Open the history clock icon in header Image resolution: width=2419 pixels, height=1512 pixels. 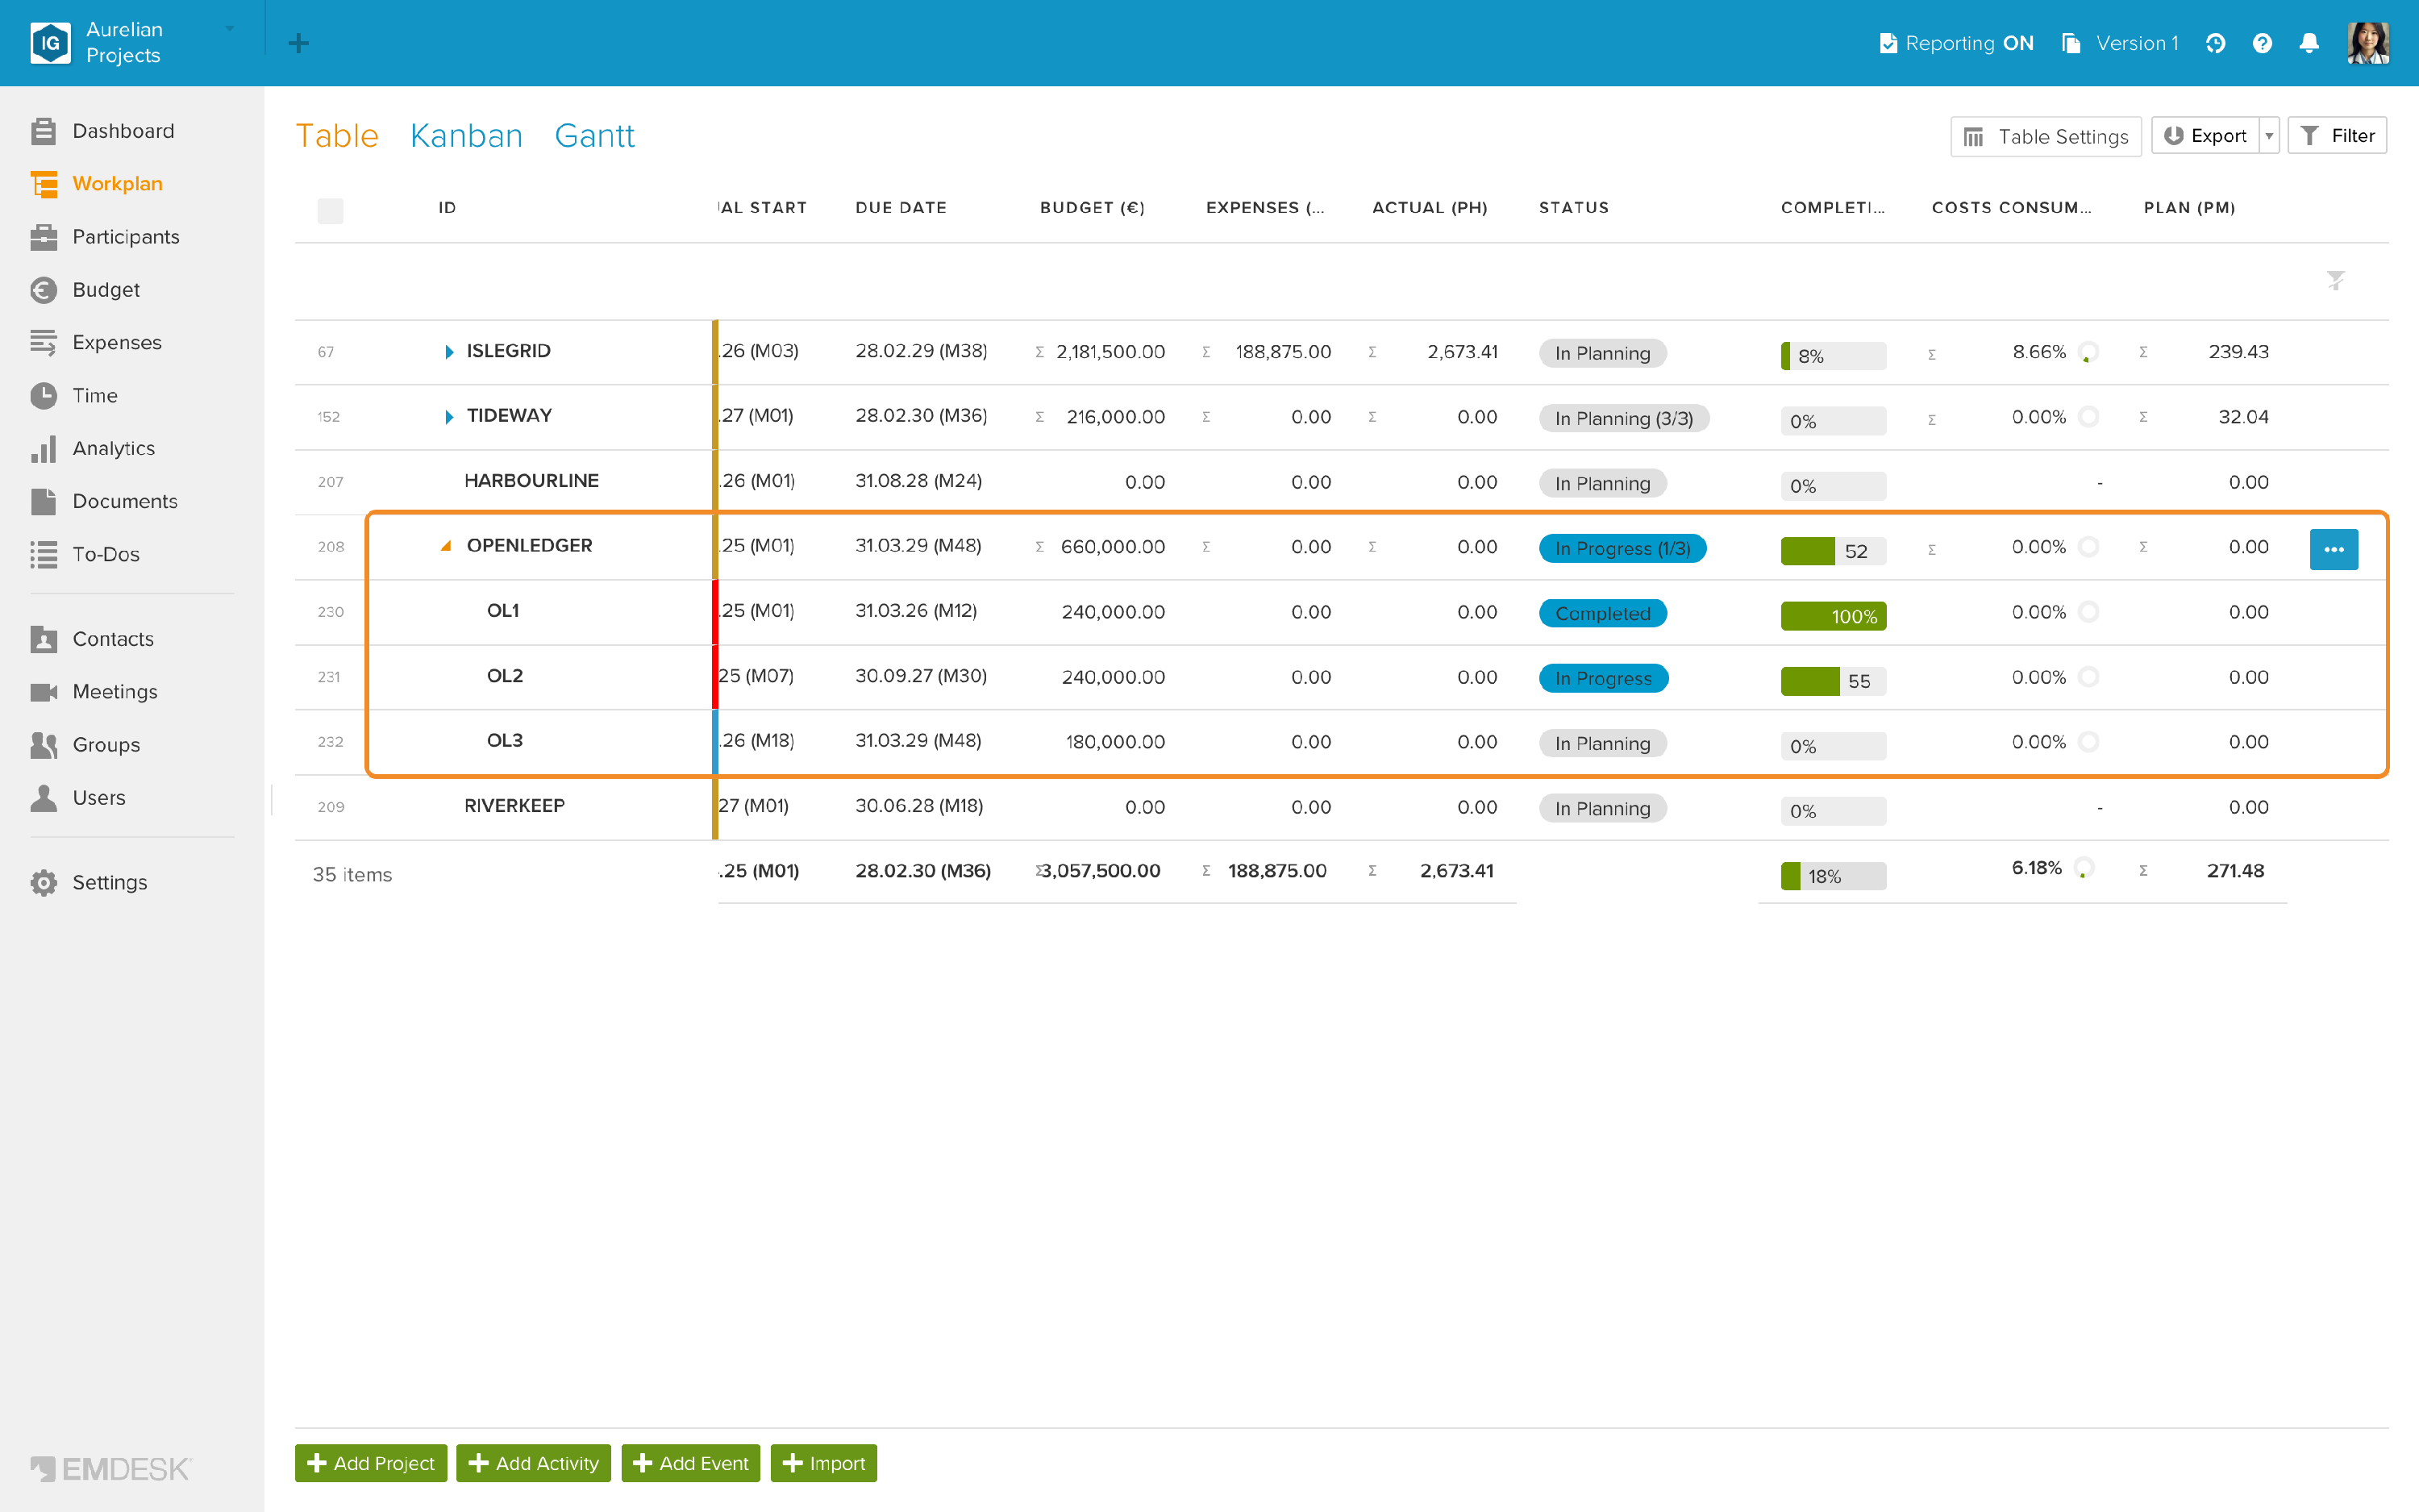[2215, 43]
